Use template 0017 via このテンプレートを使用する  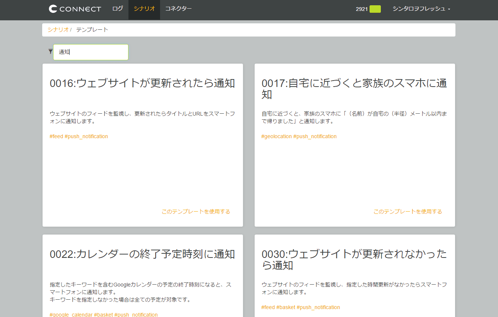[408, 212]
